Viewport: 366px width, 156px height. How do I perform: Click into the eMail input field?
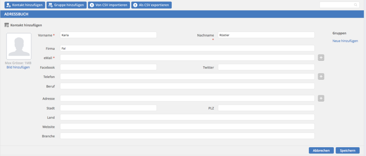tap(187, 57)
